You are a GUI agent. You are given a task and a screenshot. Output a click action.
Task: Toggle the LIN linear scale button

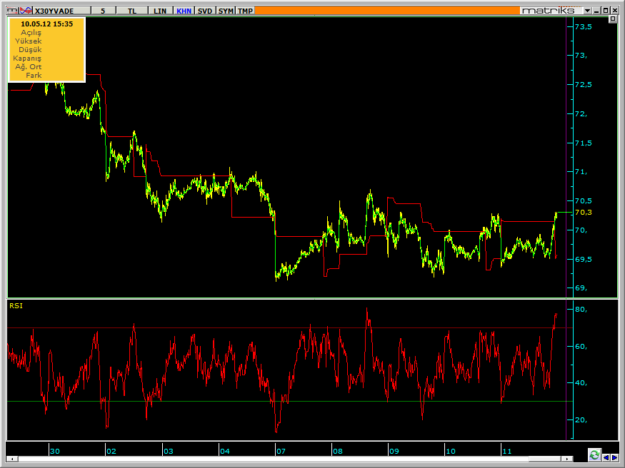(x=160, y=11)
